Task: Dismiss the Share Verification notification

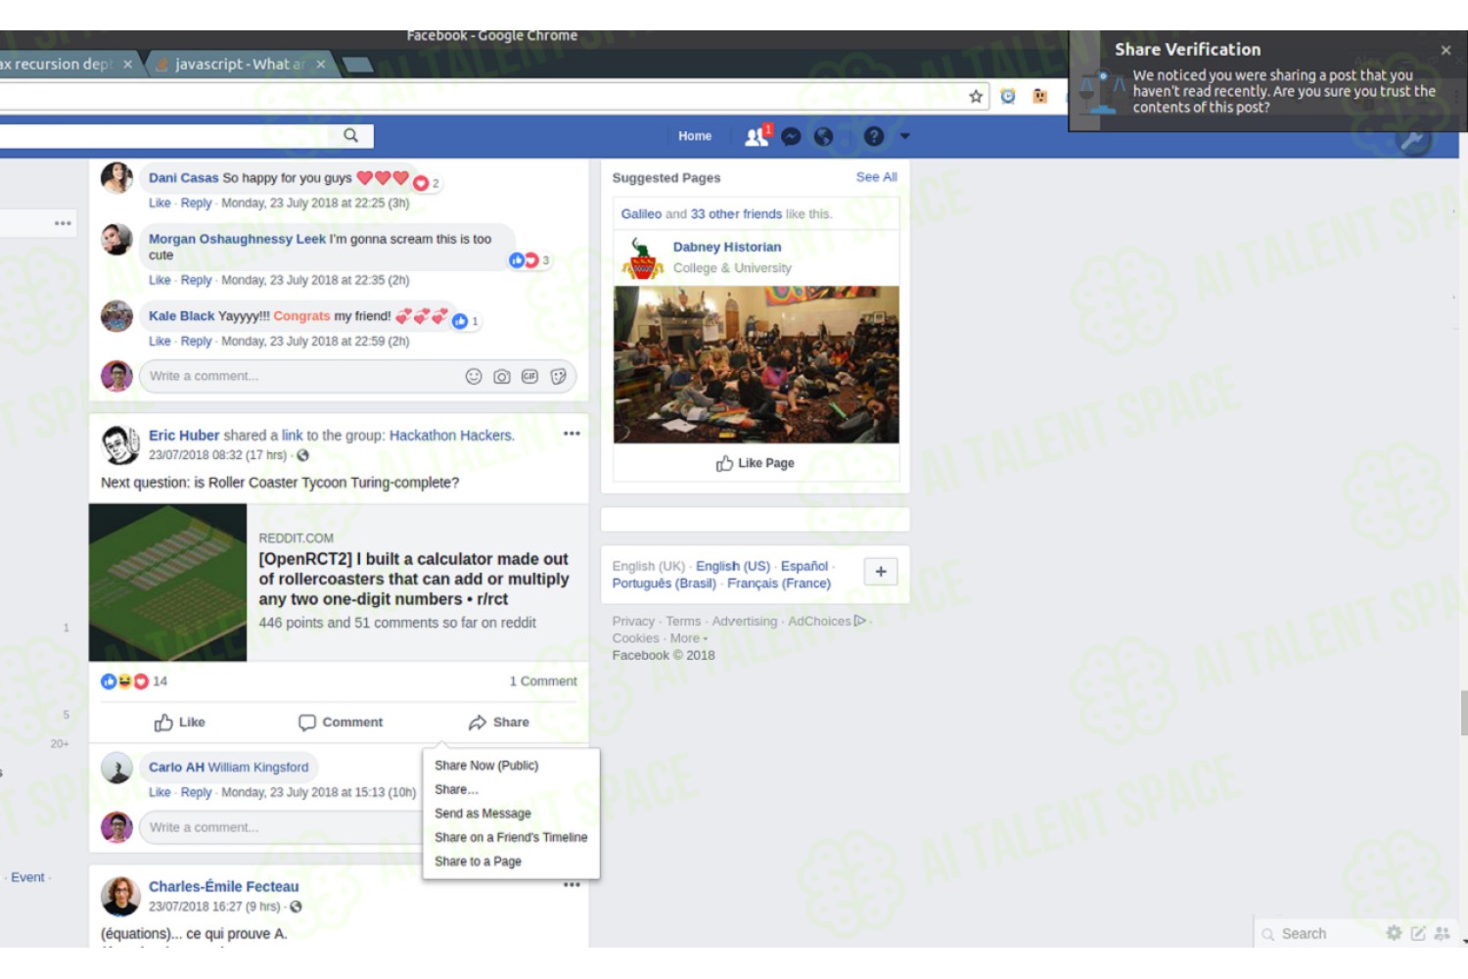Action: pos(1445,50)
